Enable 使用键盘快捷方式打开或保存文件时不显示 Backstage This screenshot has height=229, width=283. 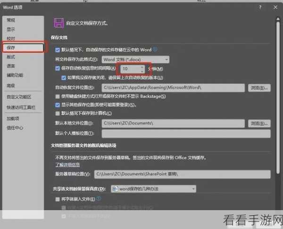coord(58,97)
